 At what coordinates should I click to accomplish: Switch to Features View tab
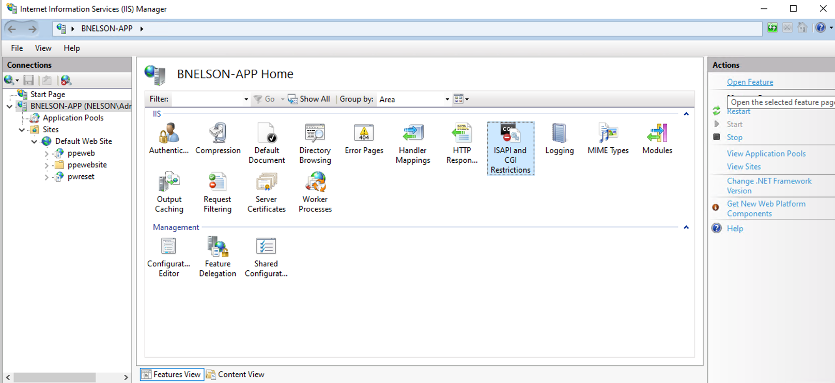tap(172, 374)
